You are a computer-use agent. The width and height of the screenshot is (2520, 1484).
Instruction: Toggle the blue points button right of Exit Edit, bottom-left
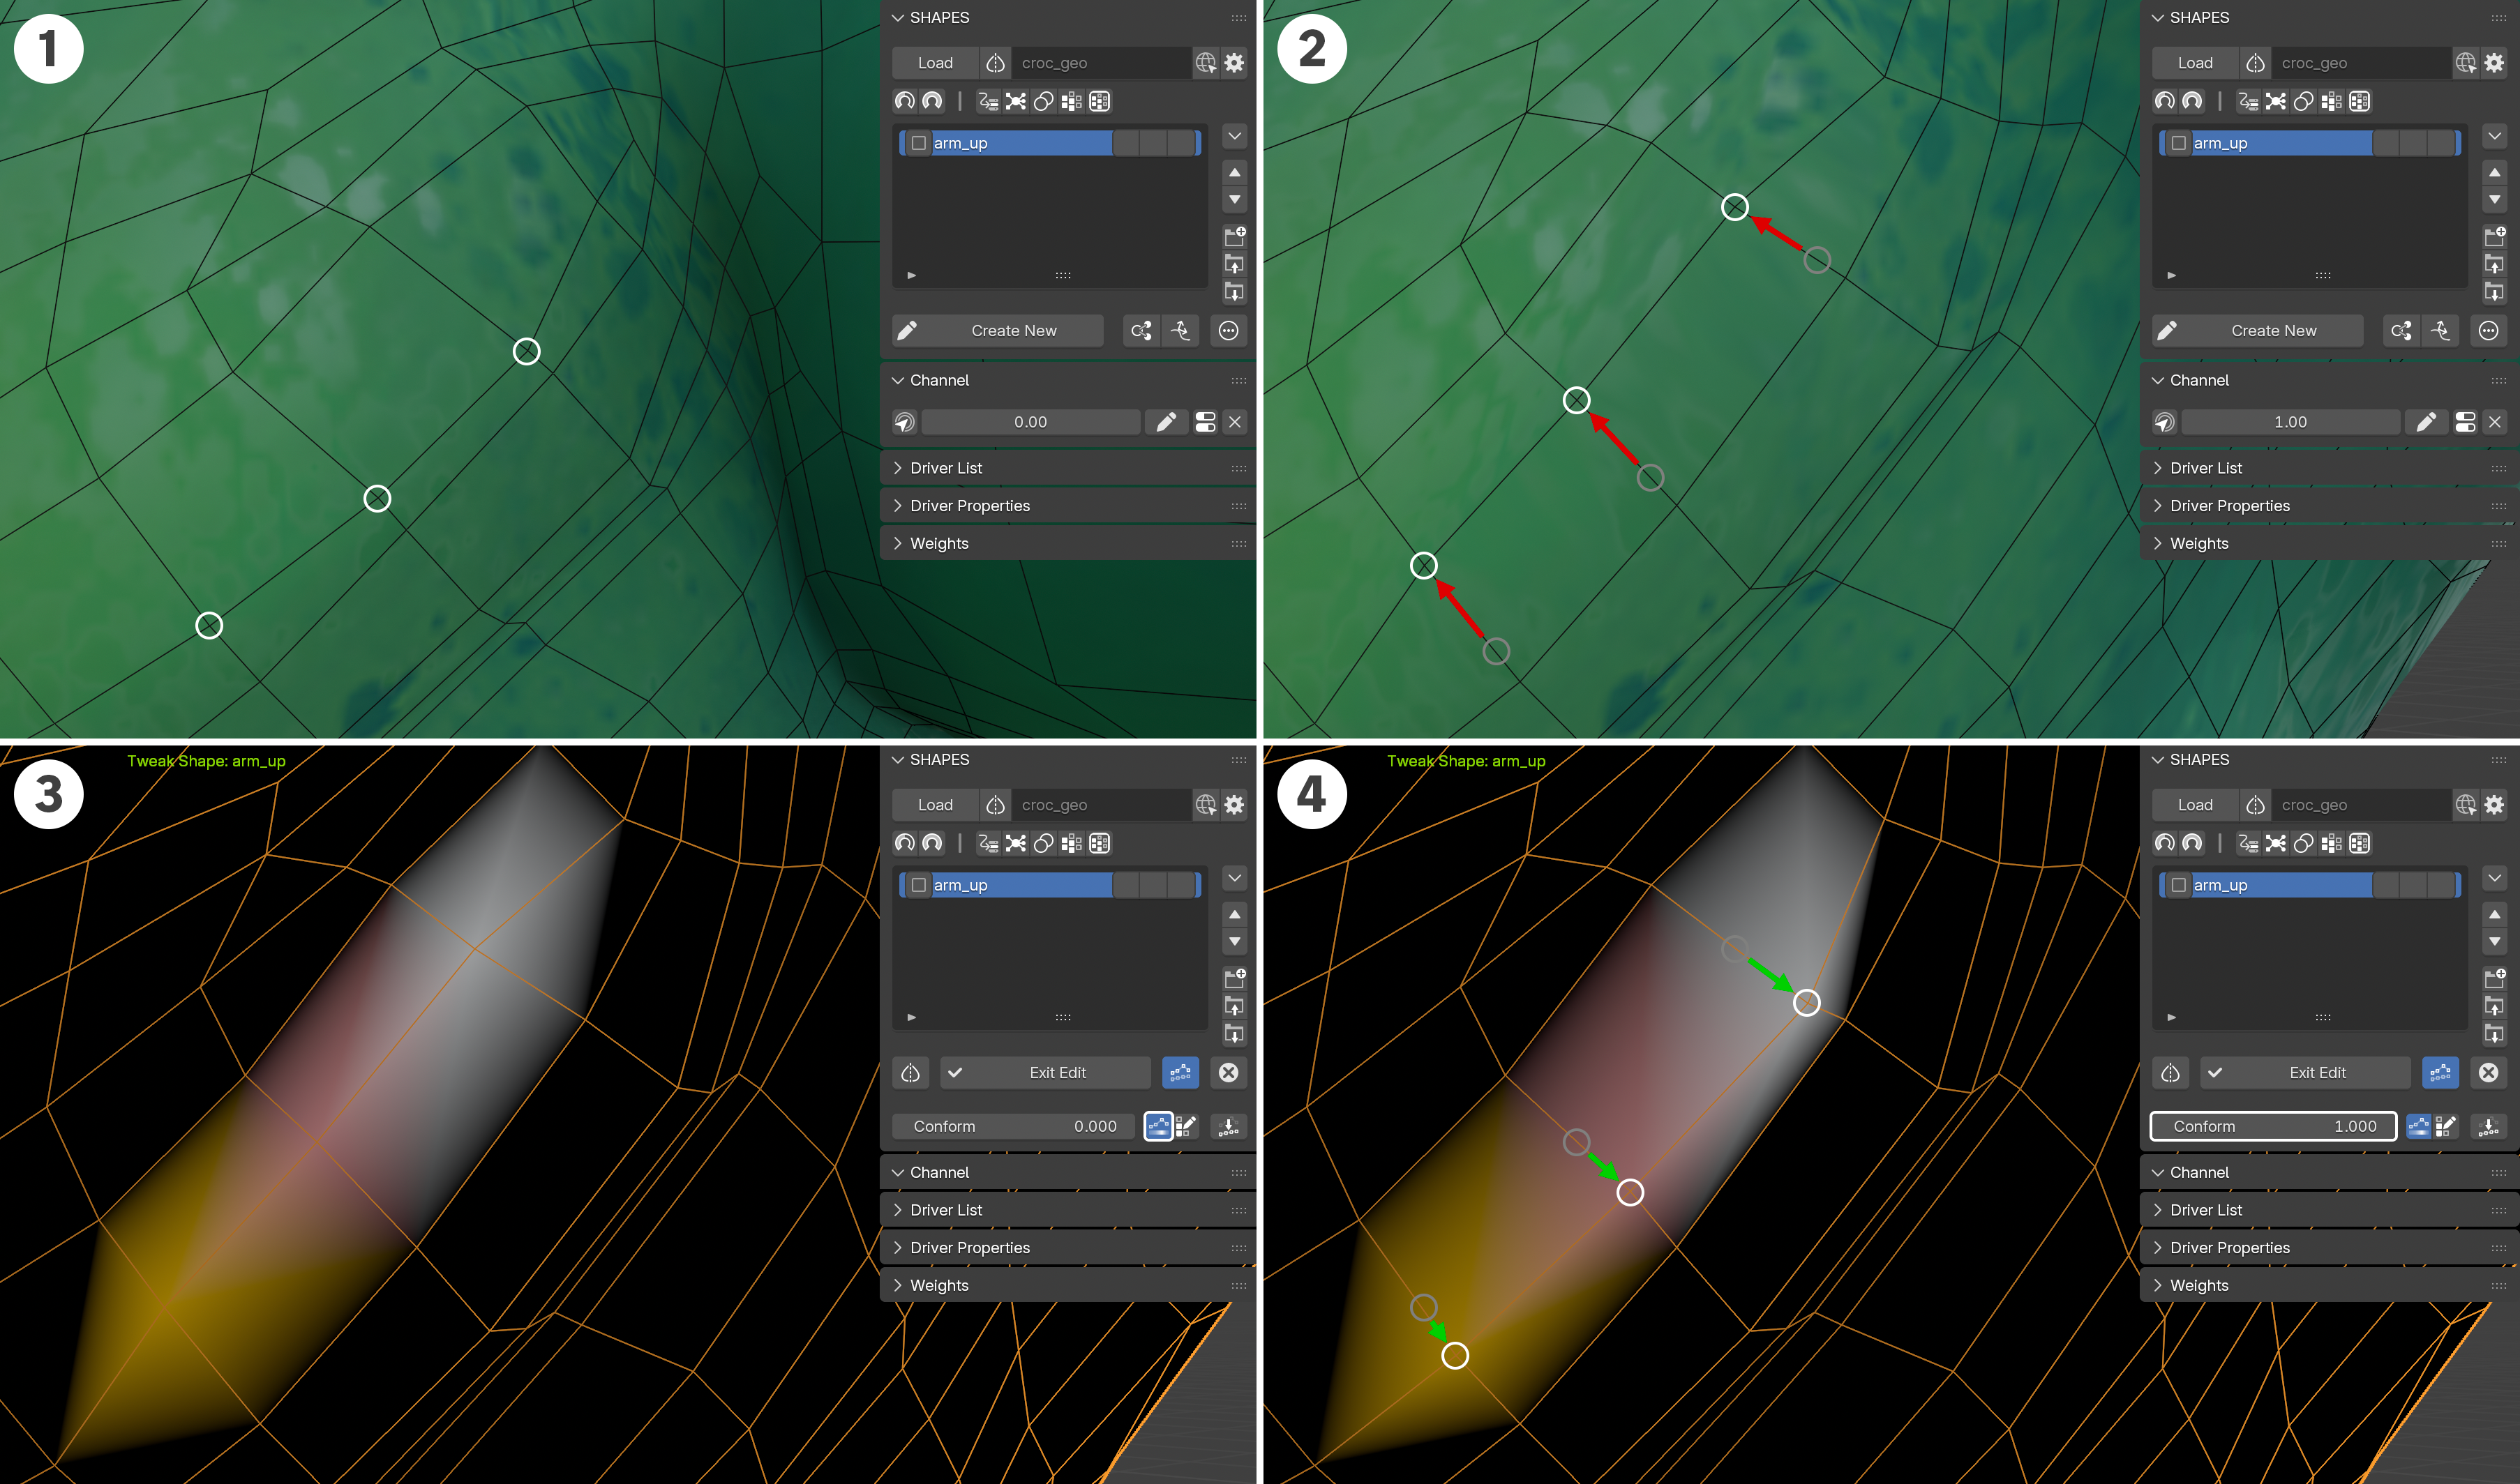1180,1073
